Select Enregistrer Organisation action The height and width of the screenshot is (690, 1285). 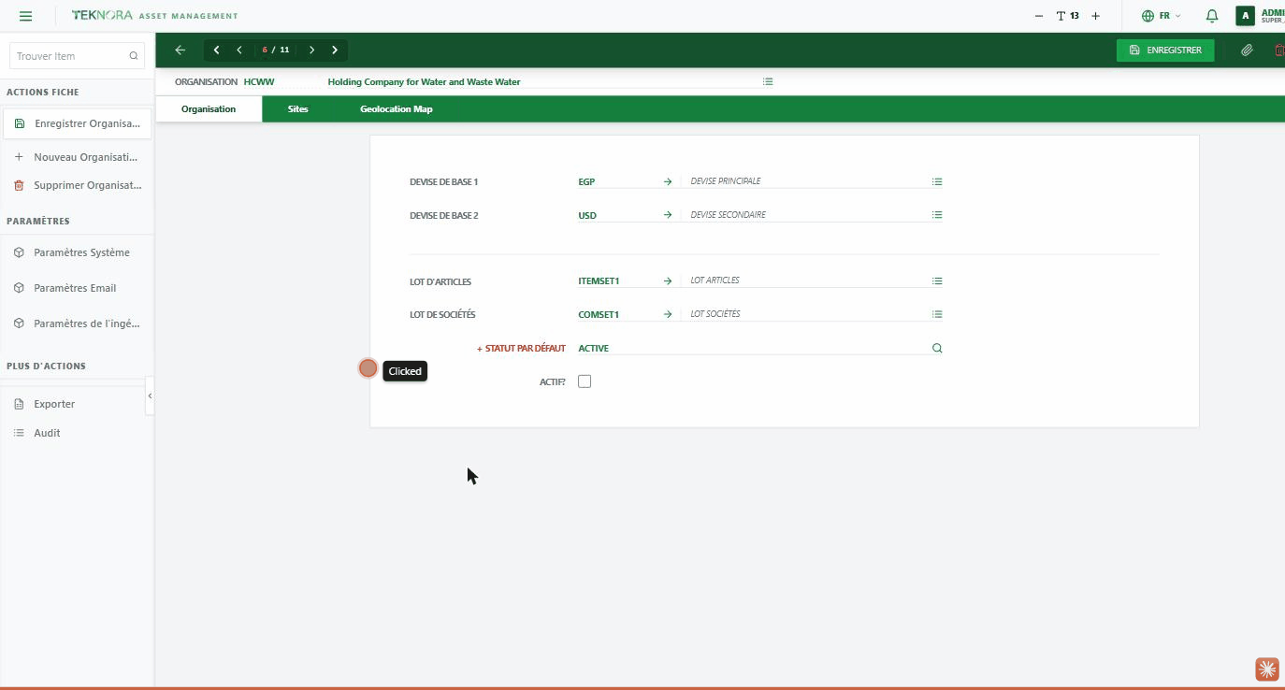tap(77, 123)
